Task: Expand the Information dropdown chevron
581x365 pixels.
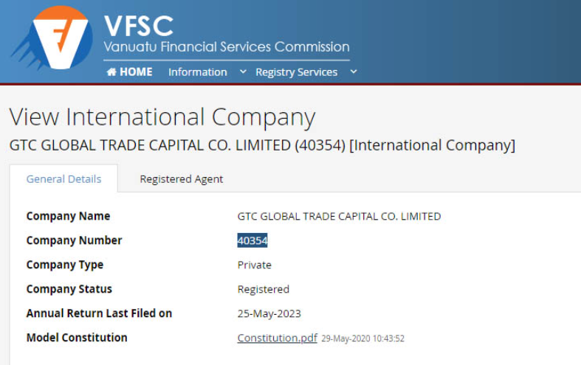Action: click(243, 72)
